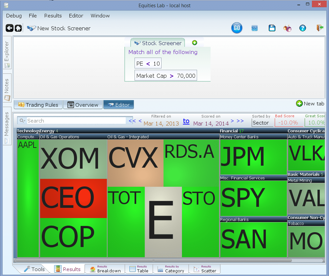This screenshot has height=276, width=329.
Task: Click the Energy sector header
Action: click(129, 131)
